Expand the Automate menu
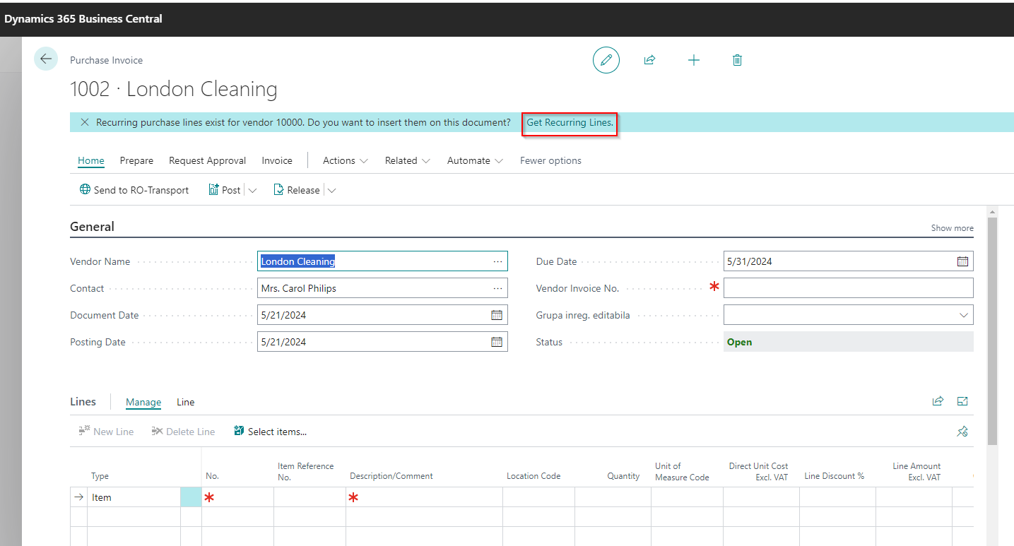This screenshot has height=546, width=1014. tap(475, 160)
